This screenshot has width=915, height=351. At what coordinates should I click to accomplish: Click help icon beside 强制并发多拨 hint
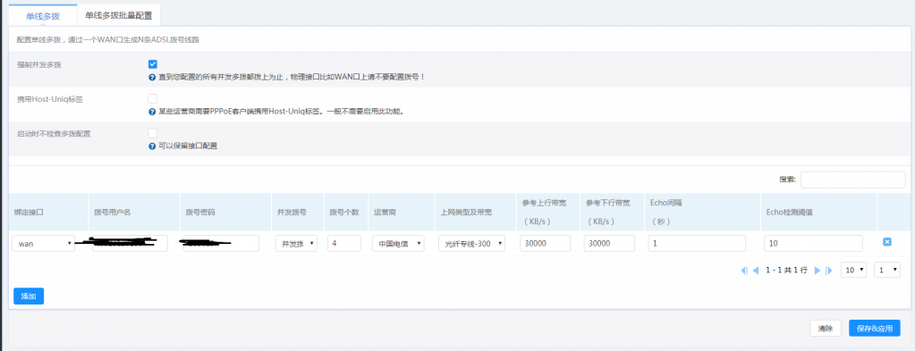pos(152,77)
